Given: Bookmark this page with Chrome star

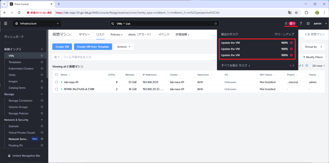Looking at the screenshot, I should point(296,13).
